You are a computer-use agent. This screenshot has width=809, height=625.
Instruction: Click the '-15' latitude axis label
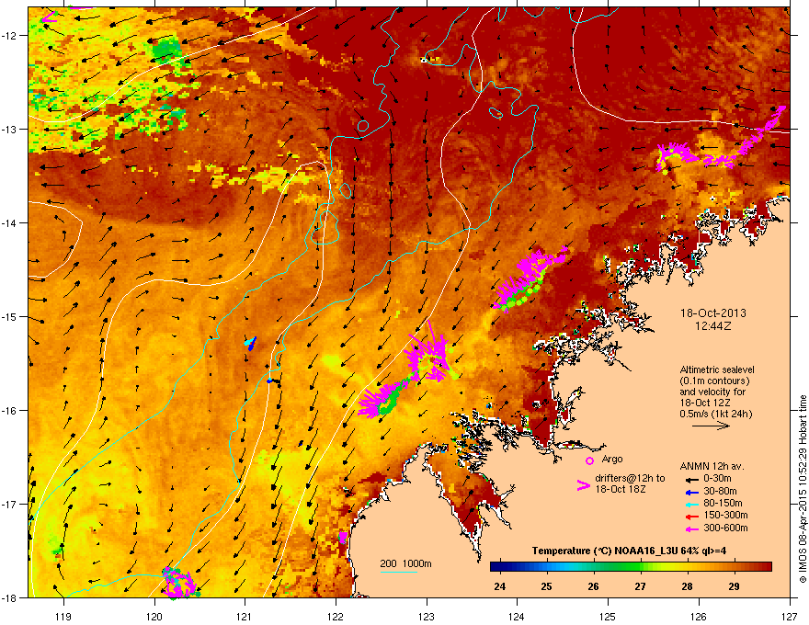10,316
